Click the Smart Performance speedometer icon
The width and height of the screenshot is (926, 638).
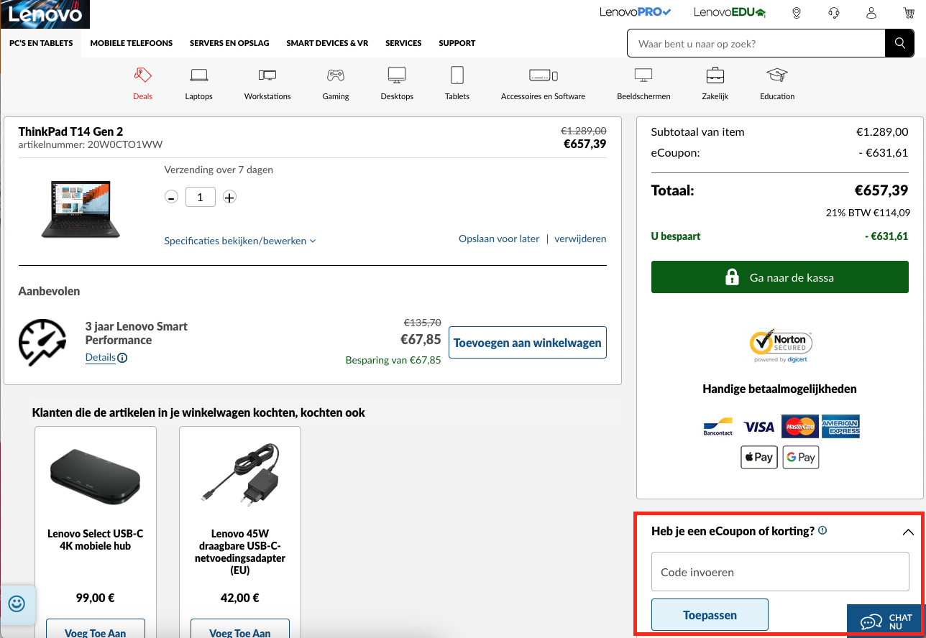point(42,343)
